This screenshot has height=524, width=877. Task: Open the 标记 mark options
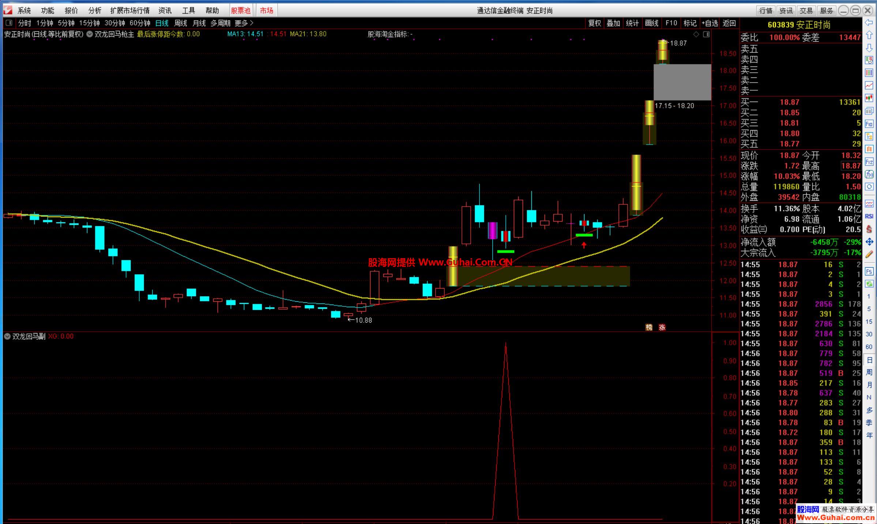[690, 23]
